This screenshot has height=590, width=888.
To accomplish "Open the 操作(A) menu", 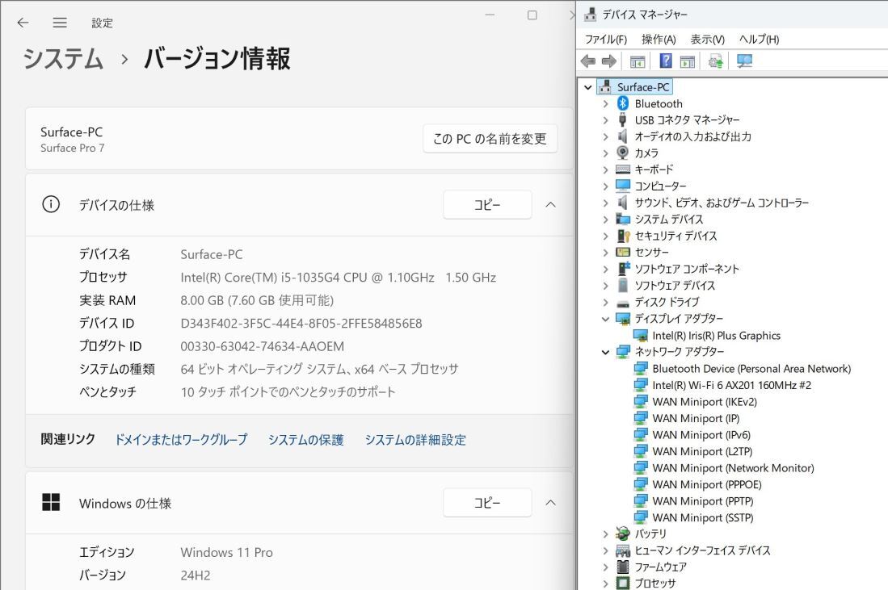I will point(659,39).
